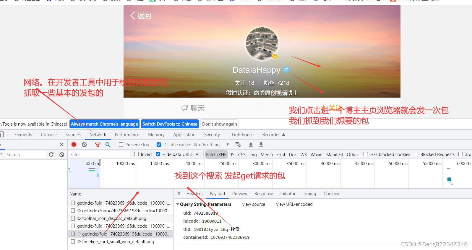Clear the network log
Viewport: 472px width, 250px height.
pyautogui.click(x=84, y=144)
